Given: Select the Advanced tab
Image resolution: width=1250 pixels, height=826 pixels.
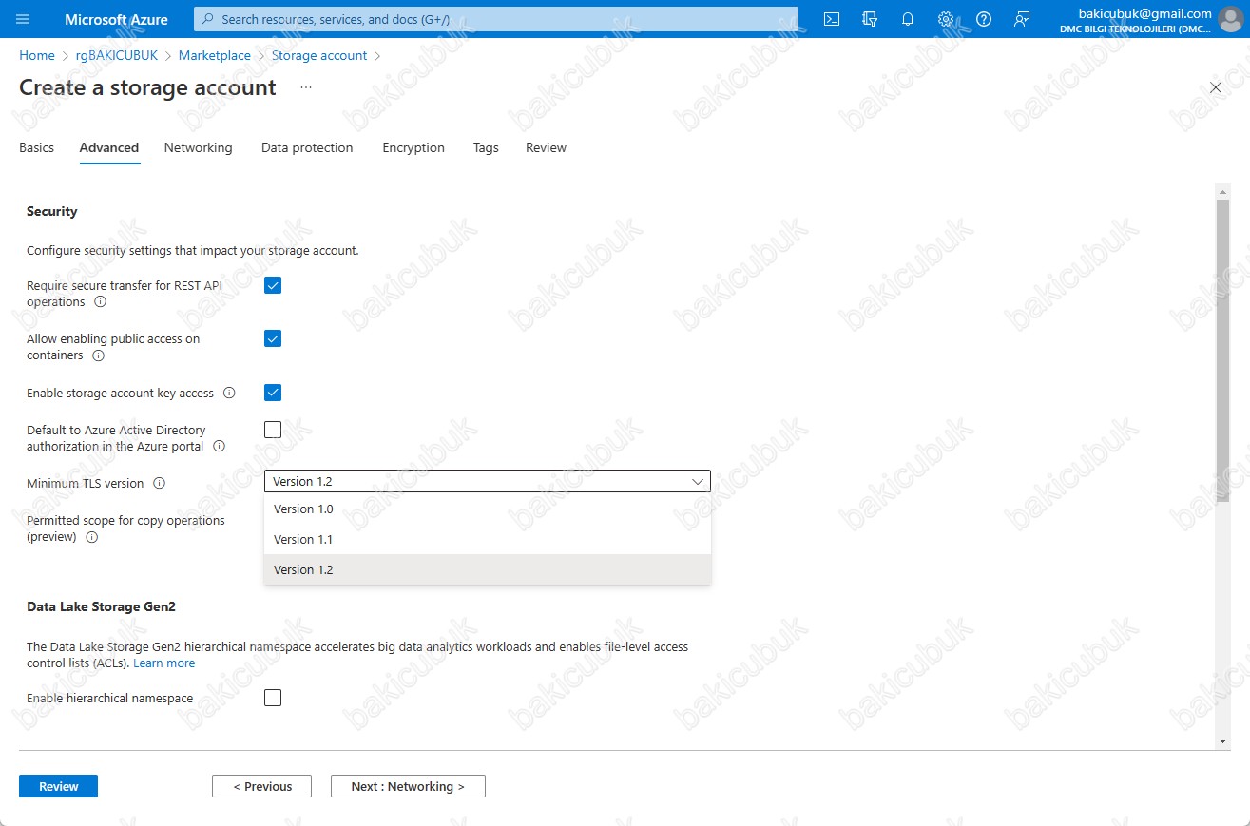Looking at the screenshot, I should click(109, 148).
